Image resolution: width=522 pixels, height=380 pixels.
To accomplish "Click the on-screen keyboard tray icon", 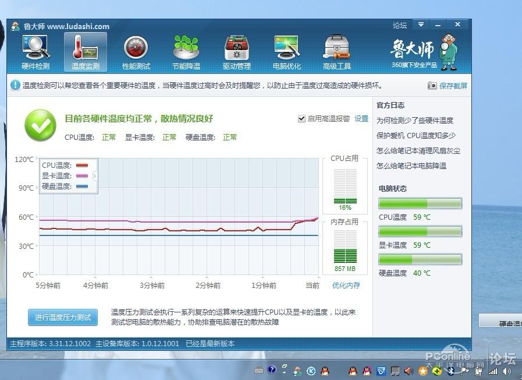I will click(x=259, y=370).
